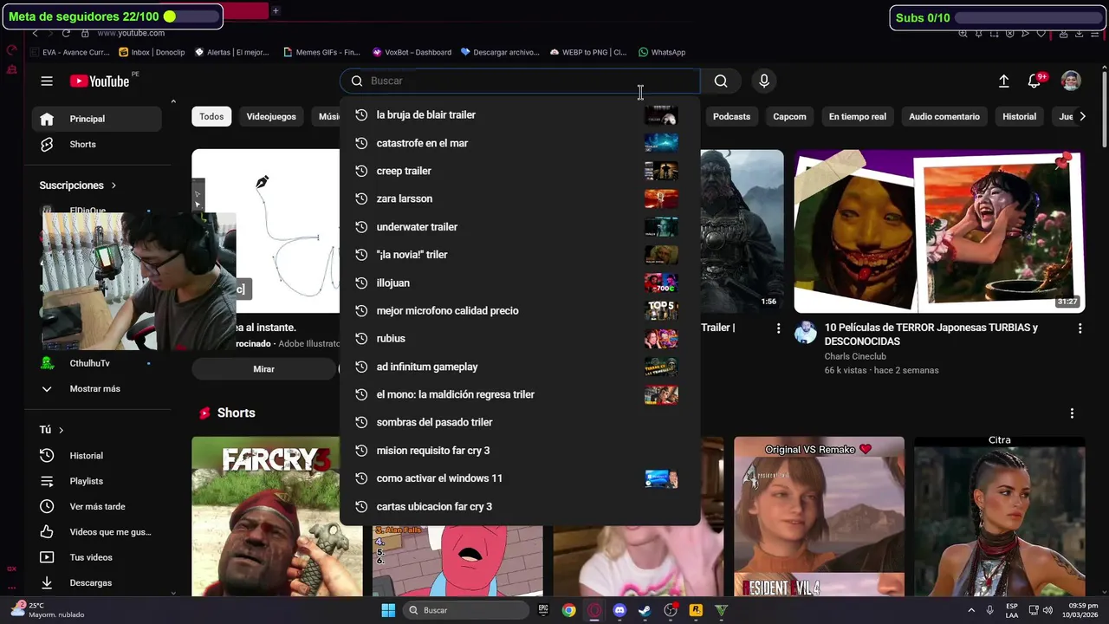Show hidden system tray icons
The height and width of the screenshot is (624, 1109).
click(x=970, y=610)
